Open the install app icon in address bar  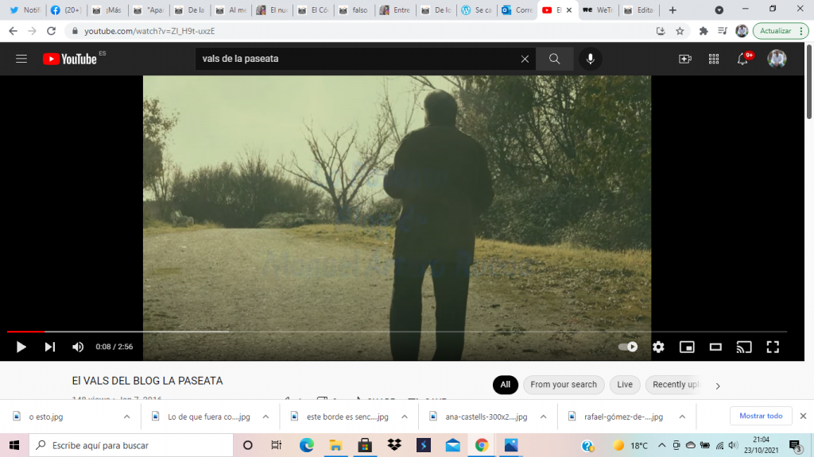coord(661,31)
